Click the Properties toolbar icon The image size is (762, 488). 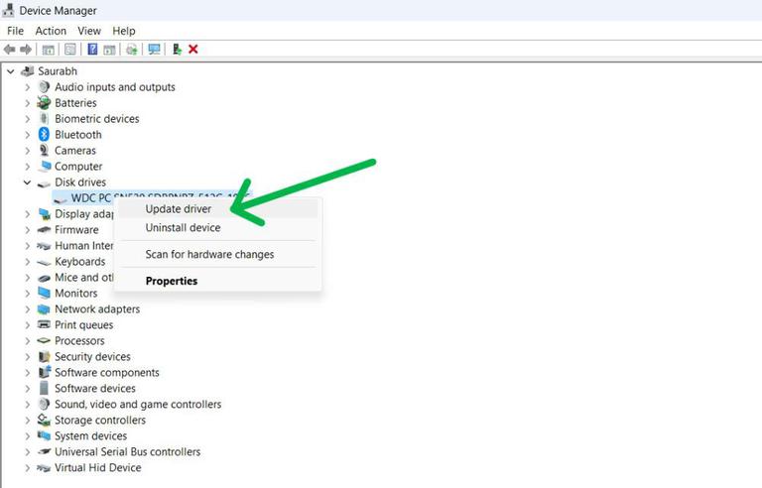[70, 49]
